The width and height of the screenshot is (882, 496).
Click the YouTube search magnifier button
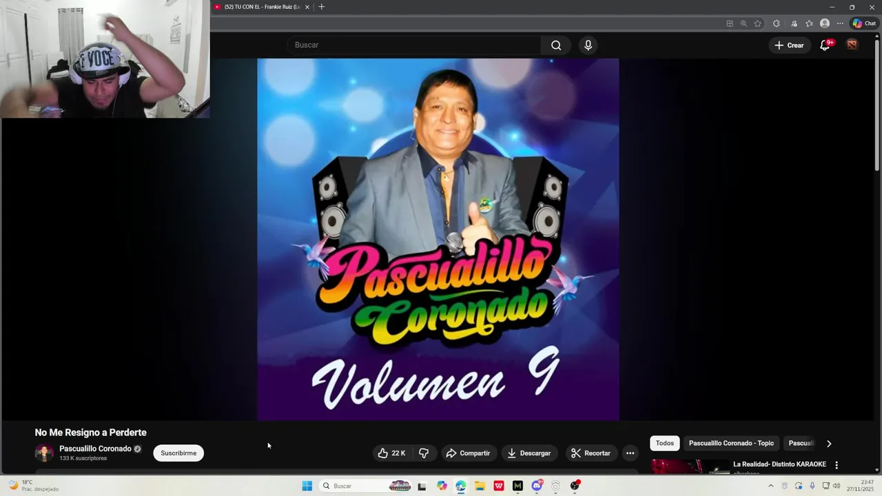point(556,45)
